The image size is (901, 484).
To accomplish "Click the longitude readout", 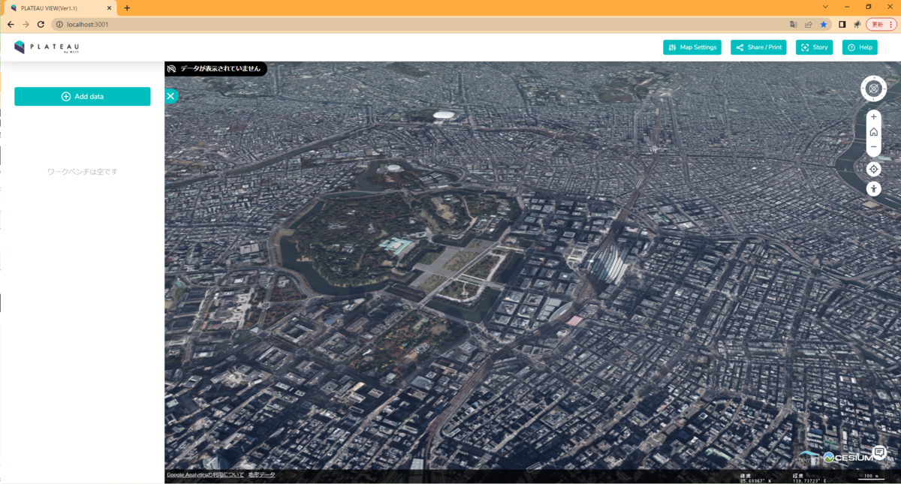I will click(809, 477).
